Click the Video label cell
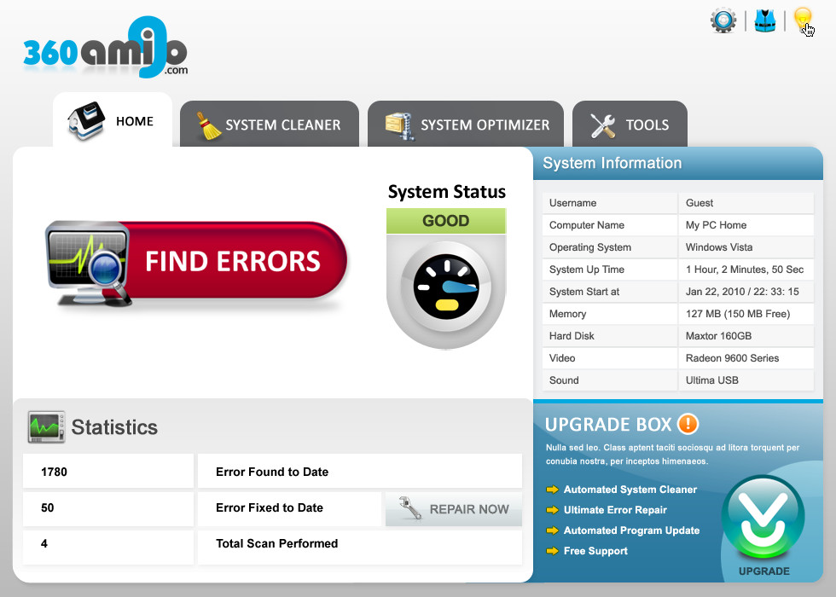 pos(610,358)
